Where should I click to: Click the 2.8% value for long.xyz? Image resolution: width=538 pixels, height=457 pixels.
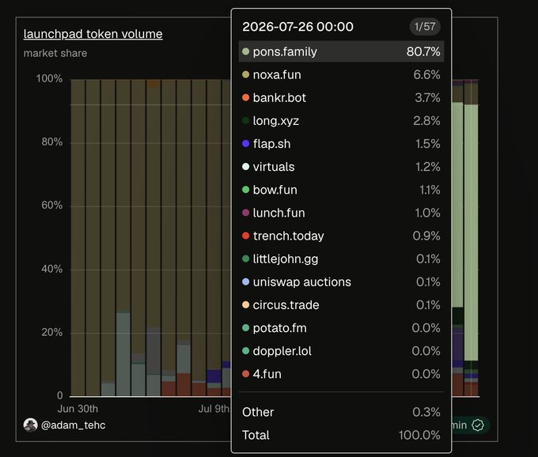[x=426, y=120]
